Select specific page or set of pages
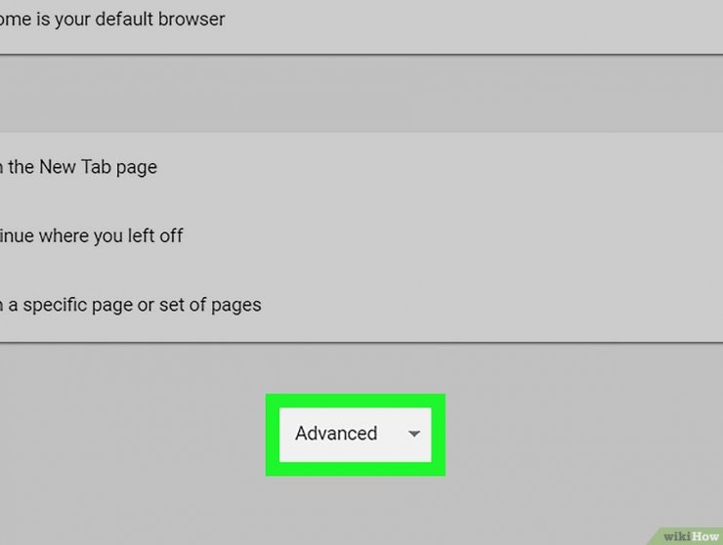The image size is (723, 545). click(x=131, y=306)
